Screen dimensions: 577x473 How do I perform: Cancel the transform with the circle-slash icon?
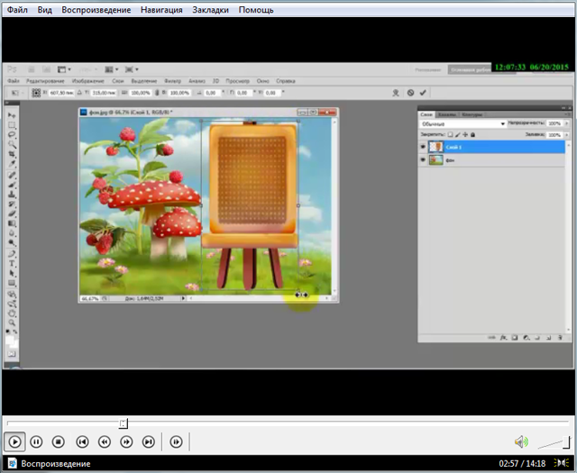410,93
